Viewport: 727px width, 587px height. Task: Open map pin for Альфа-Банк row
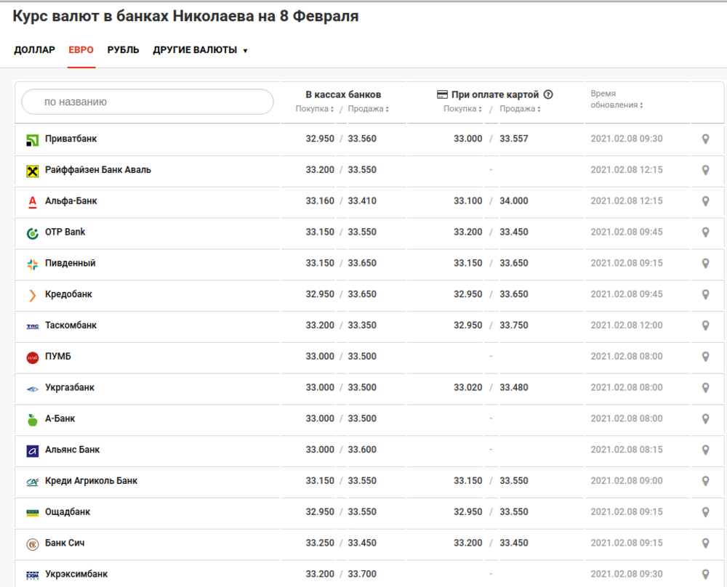pyautogui.click(x=705, y=201)
